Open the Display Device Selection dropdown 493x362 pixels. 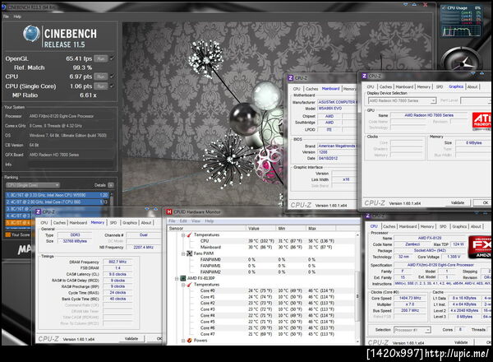[402, 100]
